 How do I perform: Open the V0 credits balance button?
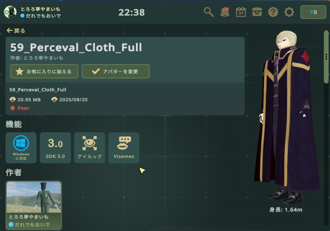tap(313, 12)
